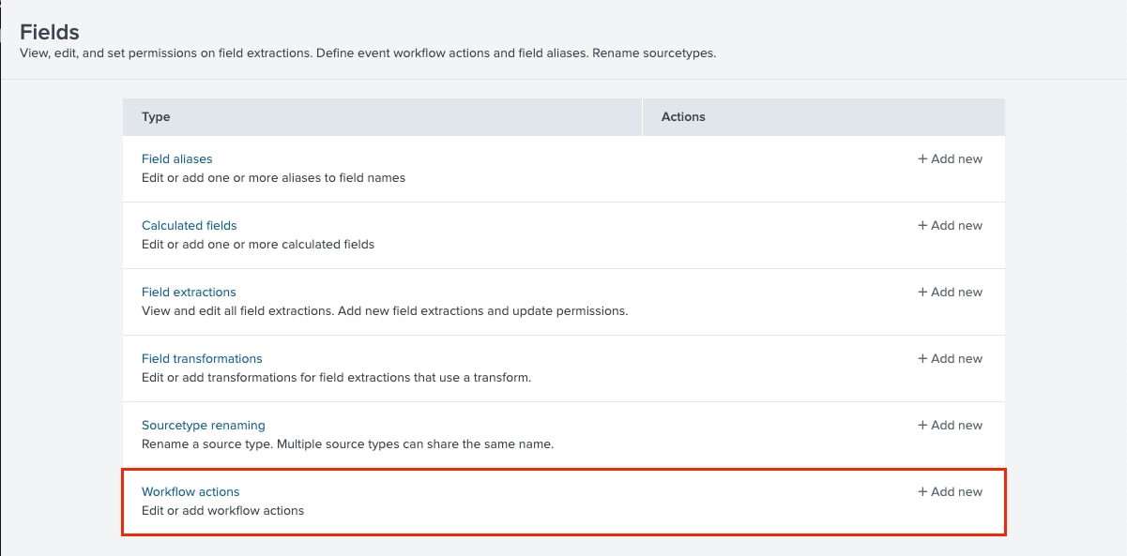This screenshot has height=556, width=1127.
Task: Click the 'Edit or add one or more aliases' description
Action: (273, 178)
